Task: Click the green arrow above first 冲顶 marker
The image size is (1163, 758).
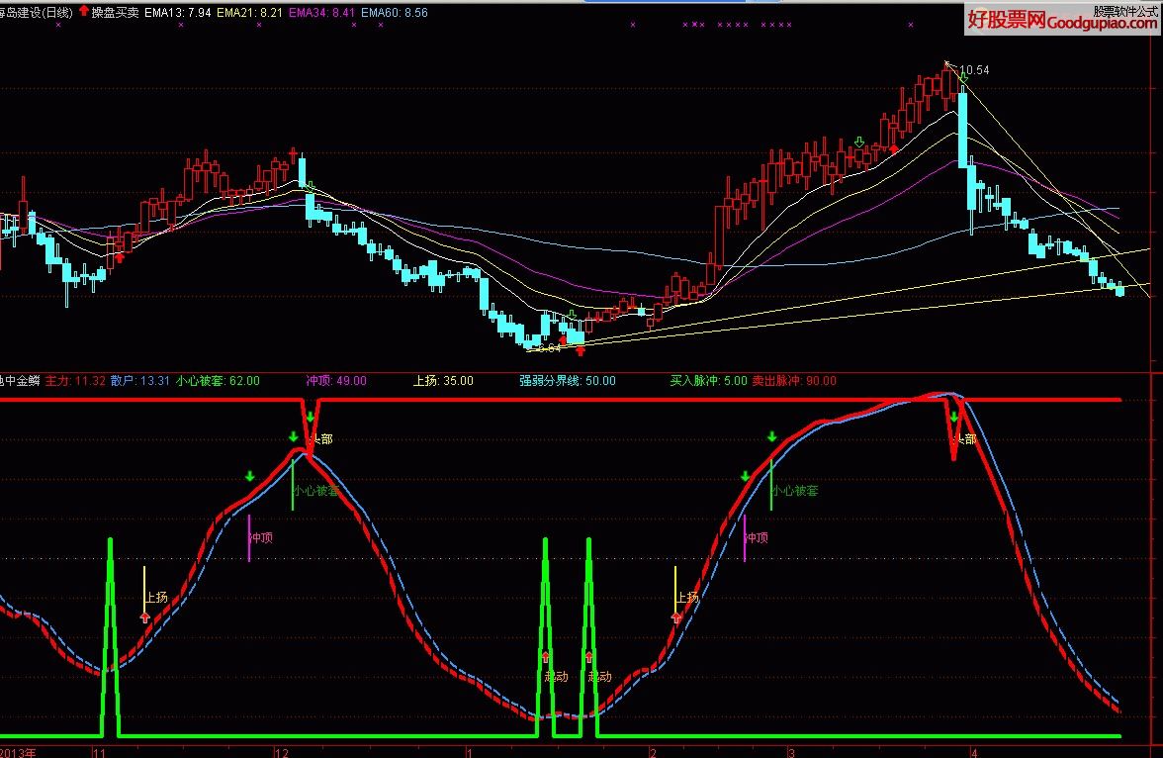Action: click(249, 477)
